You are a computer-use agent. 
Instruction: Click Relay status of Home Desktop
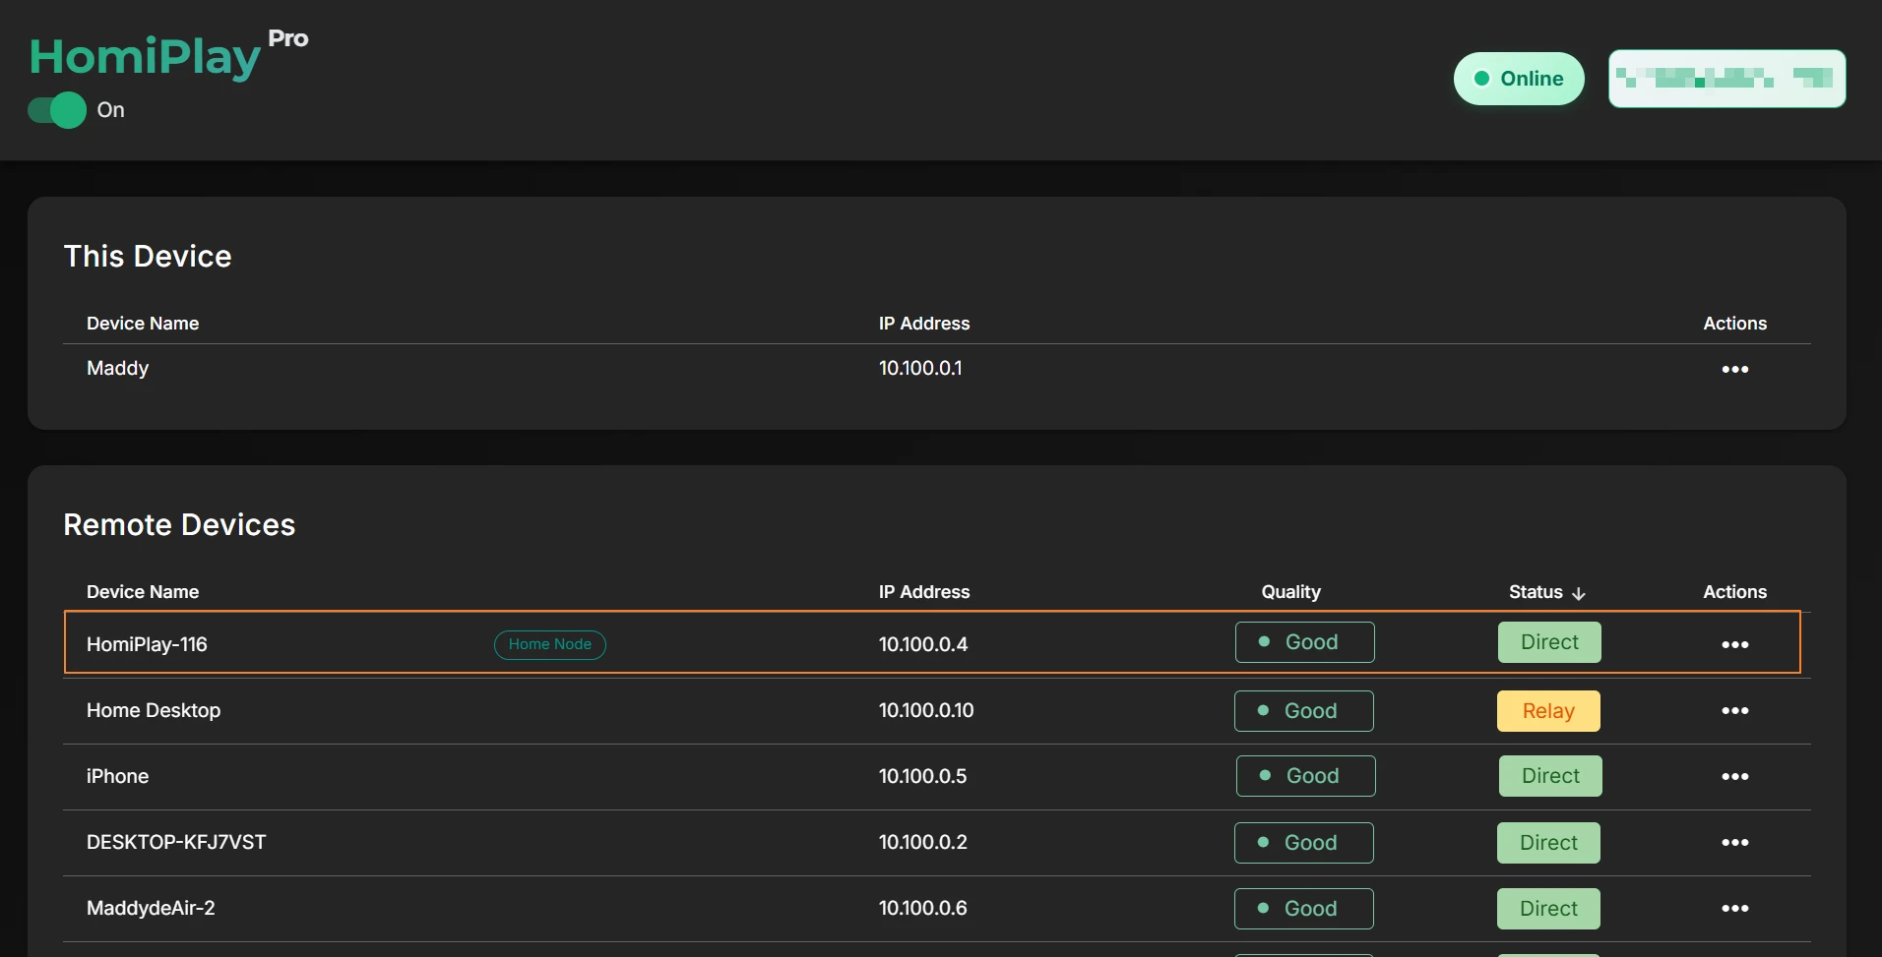(x=1548, y=711)
